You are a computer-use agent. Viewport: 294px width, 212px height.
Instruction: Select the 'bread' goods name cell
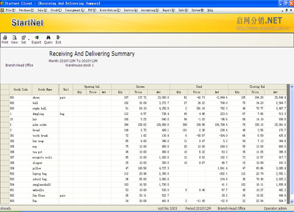click(45, 130)
